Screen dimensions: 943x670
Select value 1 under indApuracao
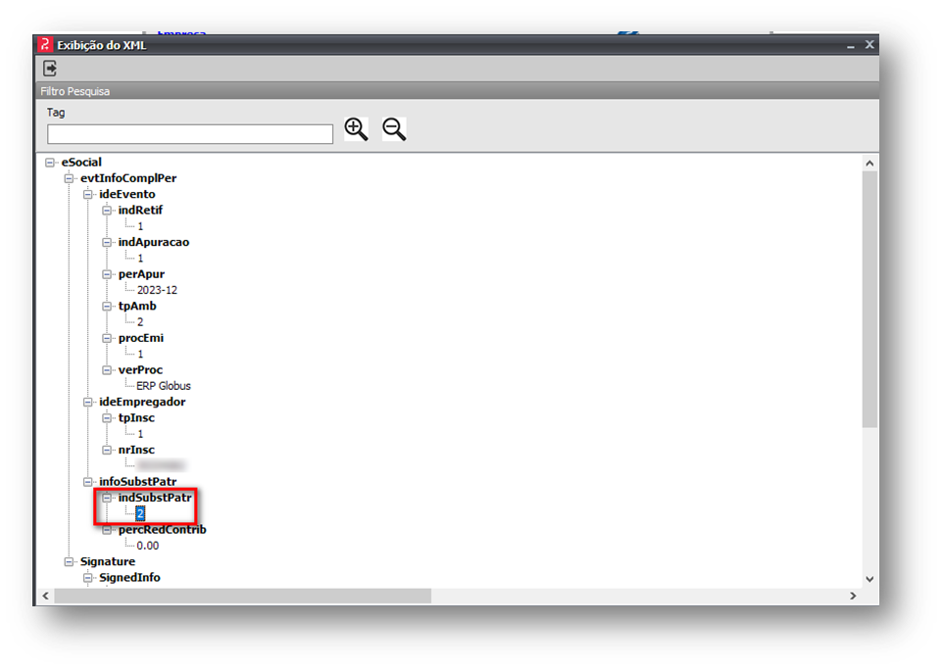pos(140,259)
